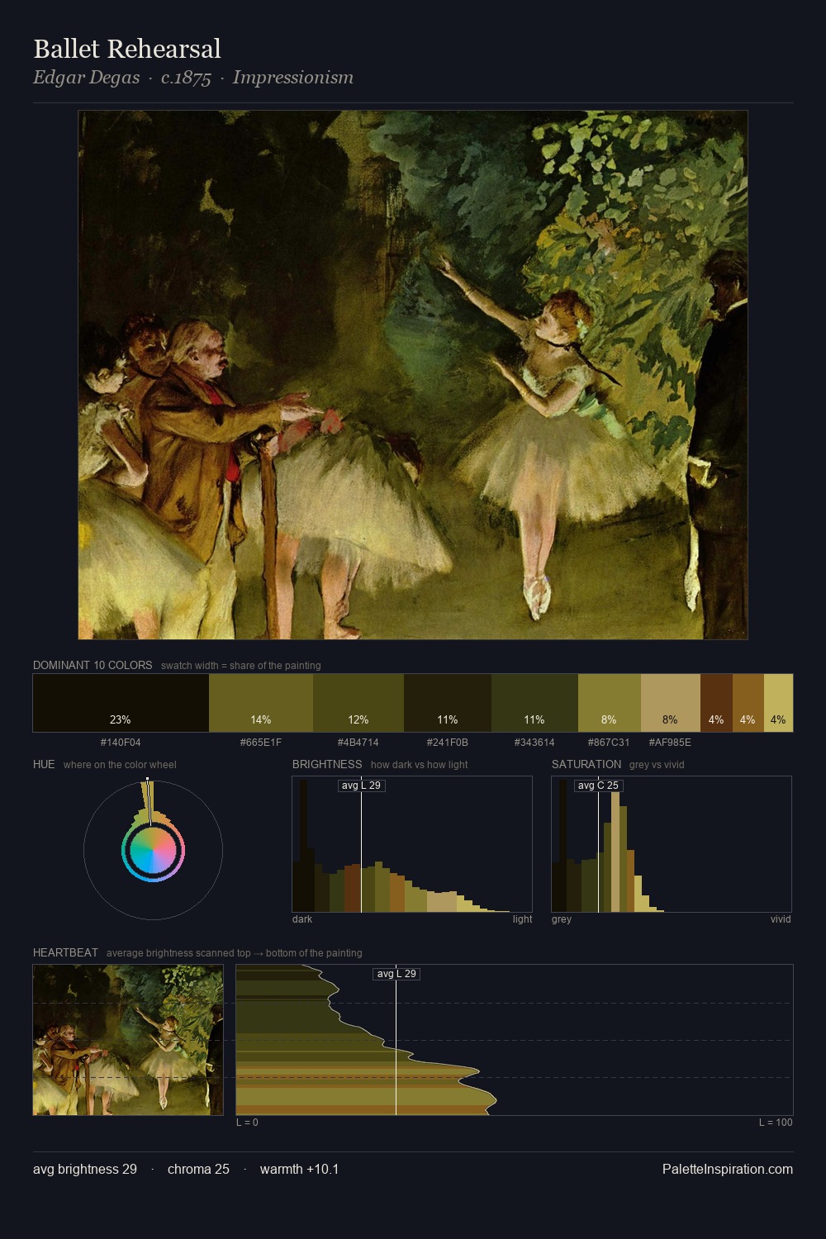This screenshot has width=826, height=1239.
Task: Select the 14% swatch #665E1F
Action: pyautogui.click(x=261, y=703)
